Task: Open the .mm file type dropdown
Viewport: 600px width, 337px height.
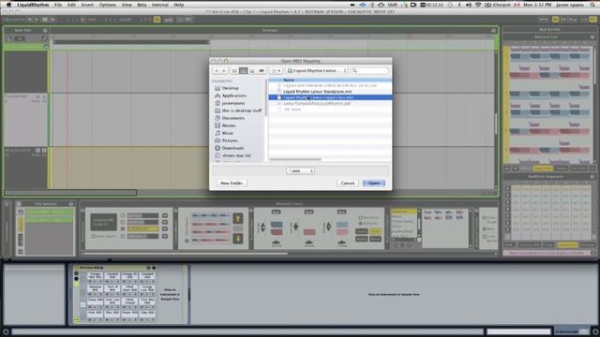Action: coord(300,170)
